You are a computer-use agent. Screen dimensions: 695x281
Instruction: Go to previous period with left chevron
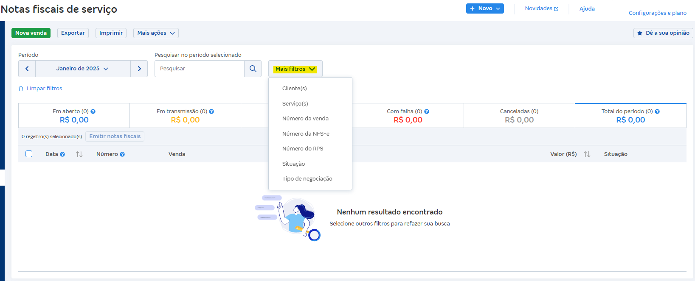point(27,69)
